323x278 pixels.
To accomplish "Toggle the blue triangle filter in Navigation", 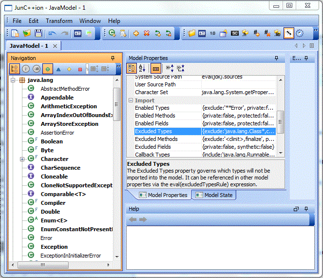I will click(x=58, y=69).
